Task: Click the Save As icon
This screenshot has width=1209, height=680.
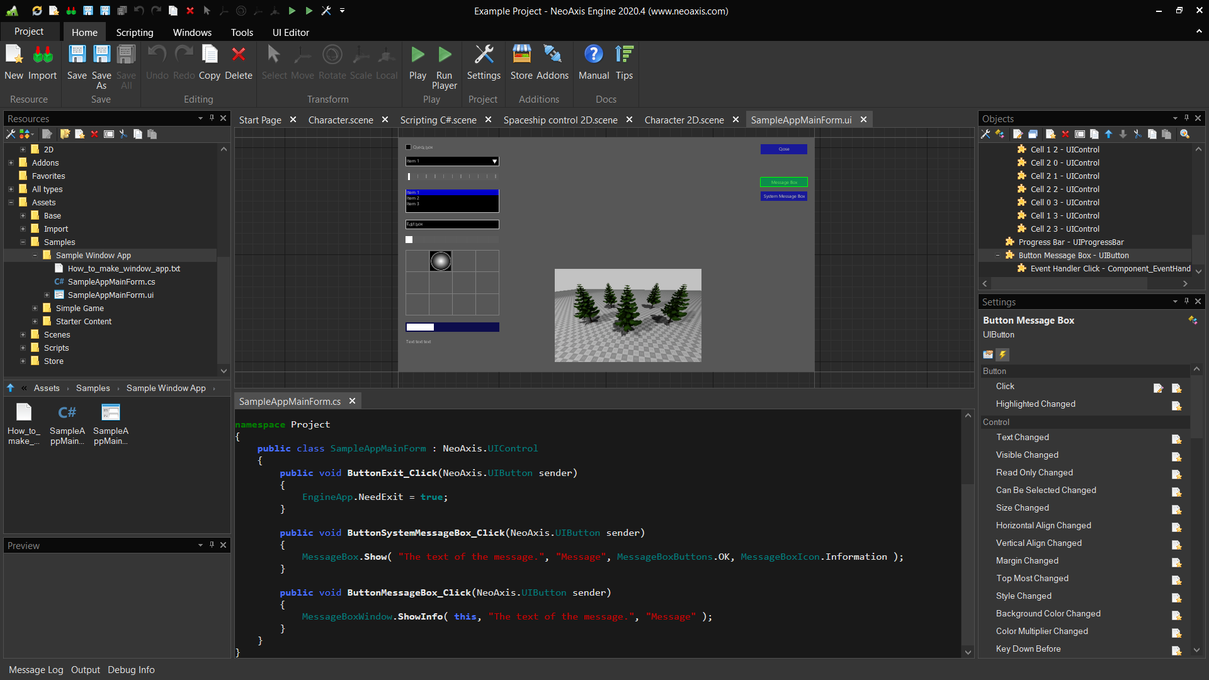Action: click(101, 55)
